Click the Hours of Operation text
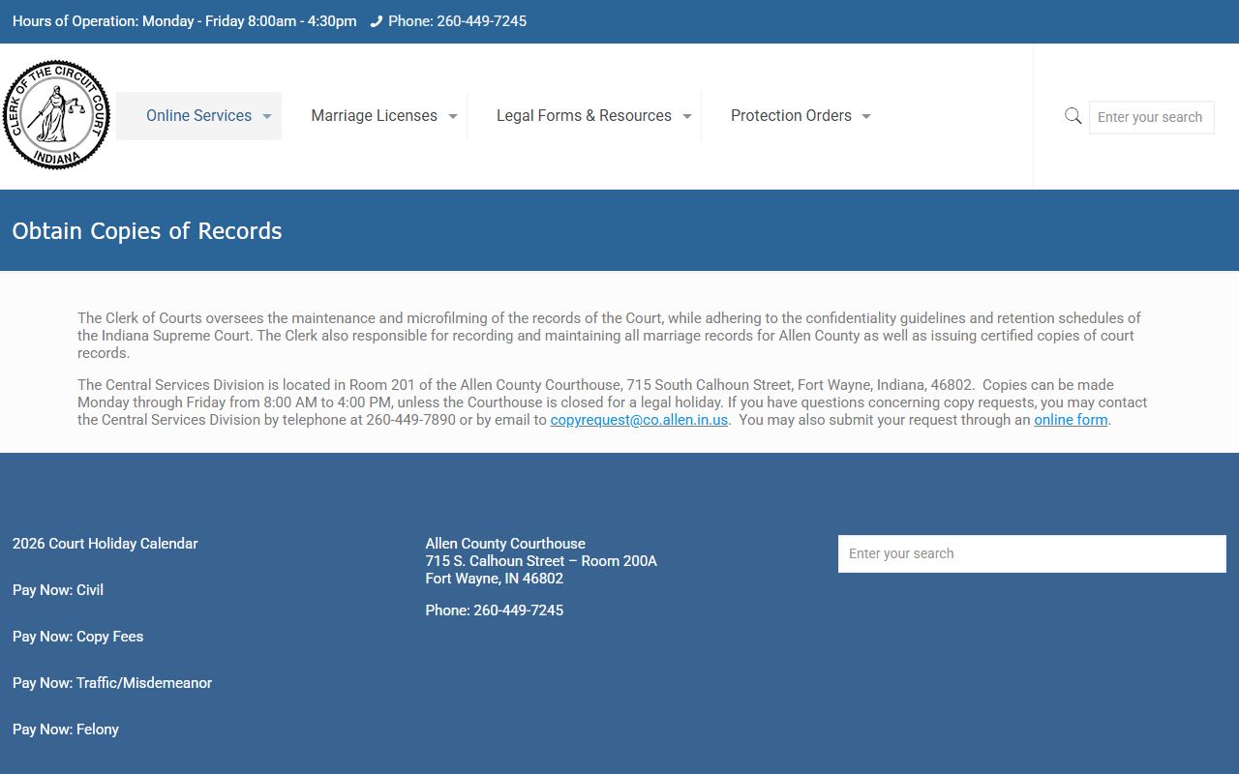This screenshot has height=774, width=1239. point(184,21)
